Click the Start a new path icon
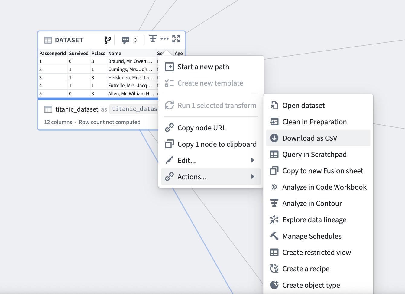The width and height of the screenshot is (405, 294). (x=169, y=67)
